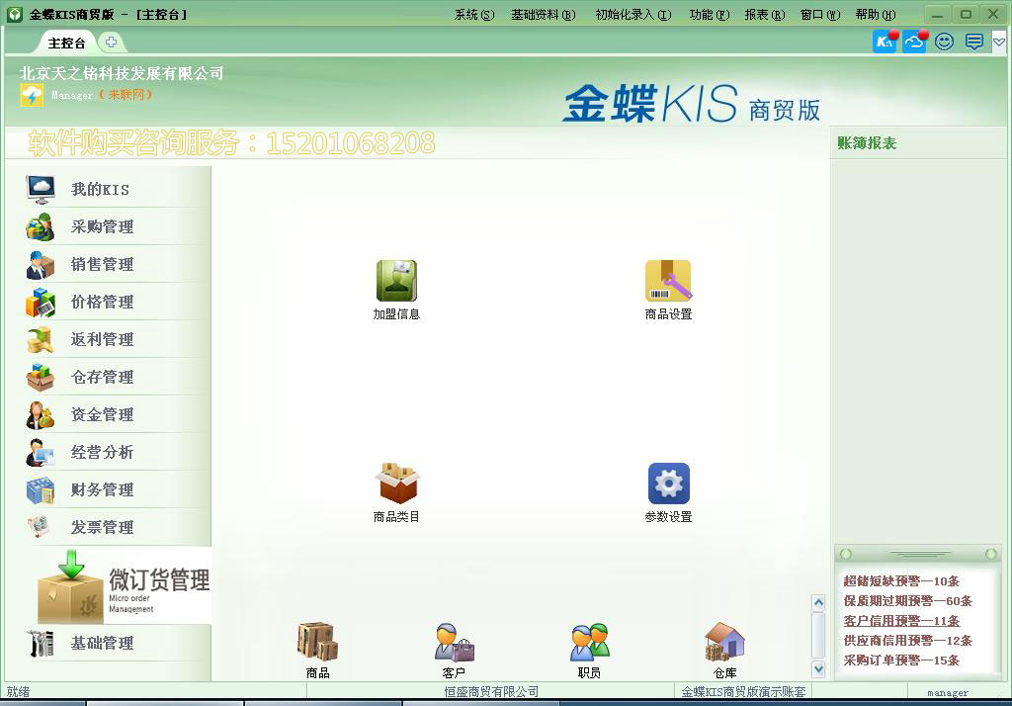
Task: Collapse the alert panel using its left arrow
Action: 845,552
